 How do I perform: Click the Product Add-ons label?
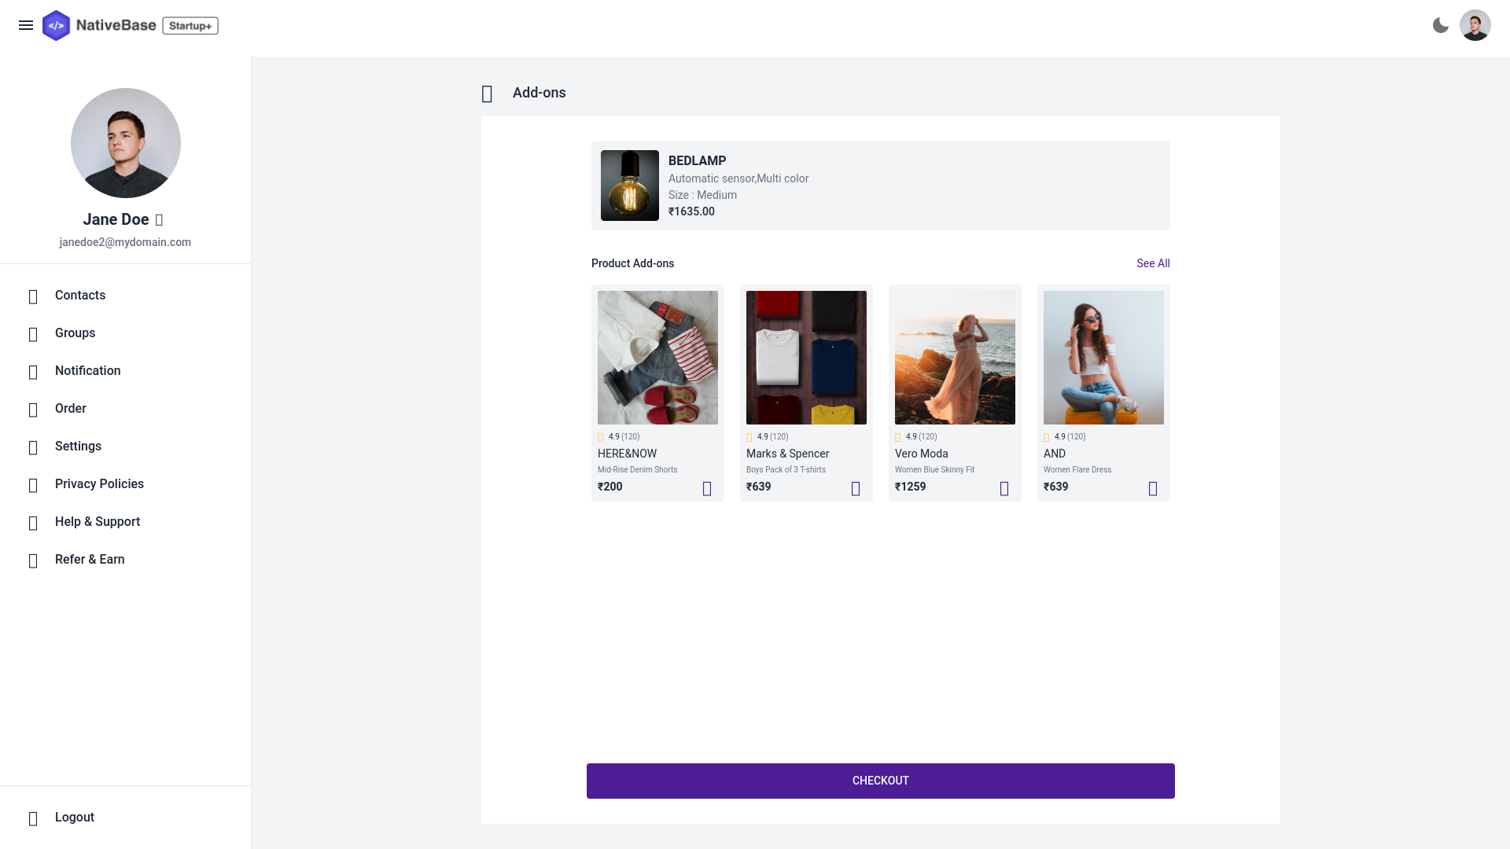[x=632, y=263]
